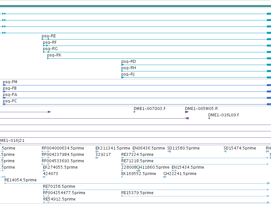The image size is (271, 204).
Task: Select the RE14054.5prime EST label
Action: click(20, 180)
